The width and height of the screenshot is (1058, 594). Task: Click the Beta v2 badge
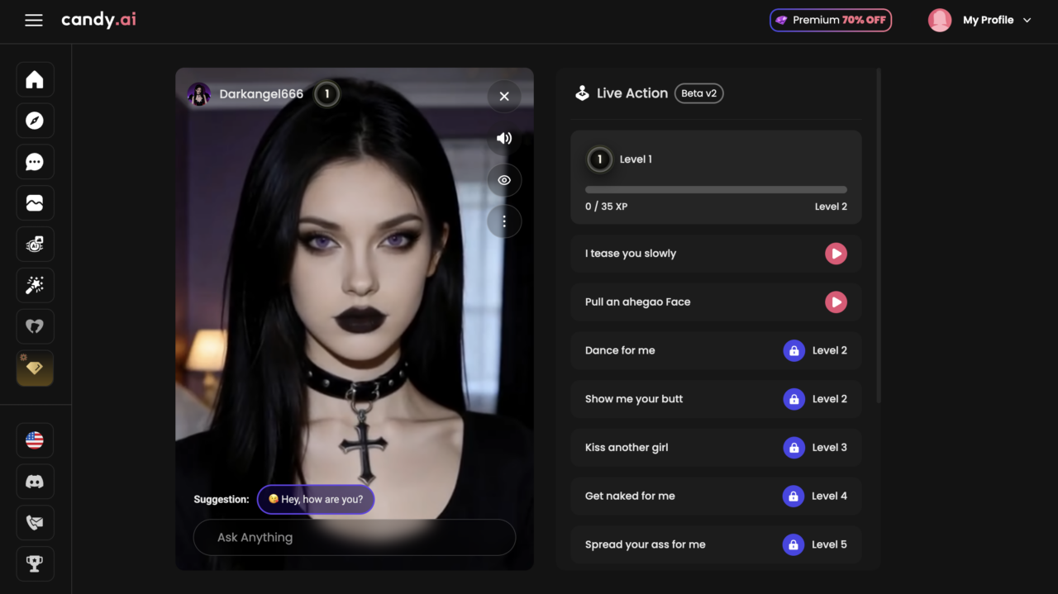pos(698,93)
